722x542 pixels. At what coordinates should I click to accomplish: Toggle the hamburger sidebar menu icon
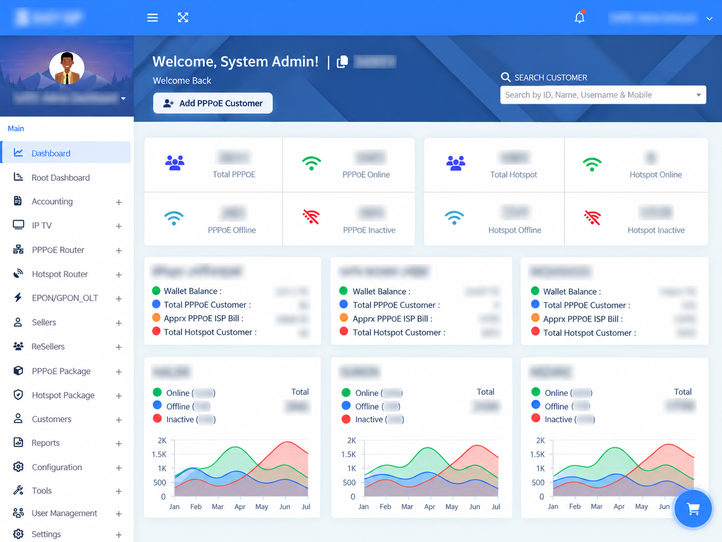pyautogui.click(x=153, y=17)
